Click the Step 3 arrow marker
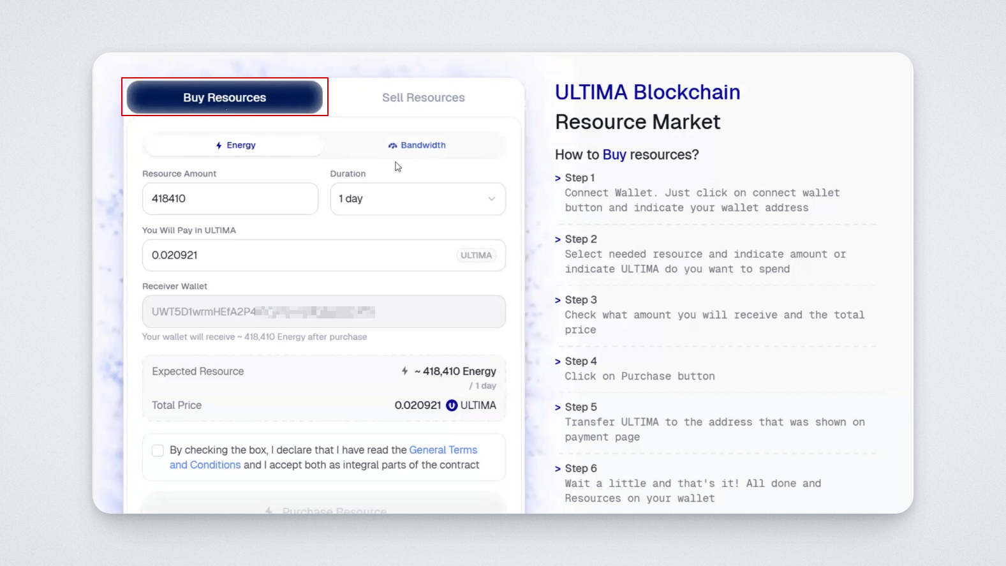 pos(558,301)
